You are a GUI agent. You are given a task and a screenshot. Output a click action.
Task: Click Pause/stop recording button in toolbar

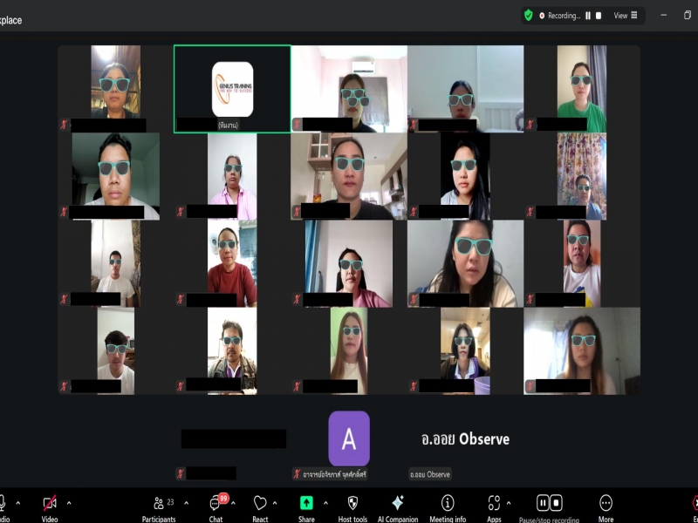pyautogui.click(x=549, y=504)
